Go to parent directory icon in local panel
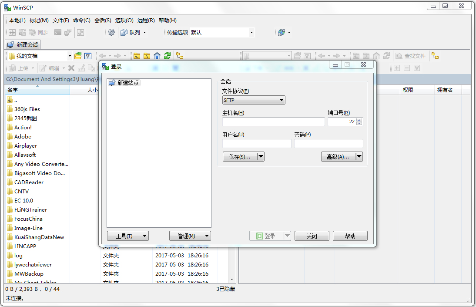 click(137, 56)
